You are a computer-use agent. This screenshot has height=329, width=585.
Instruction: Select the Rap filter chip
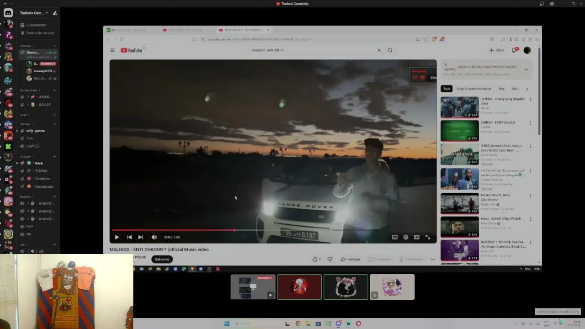tap(501, 89)
